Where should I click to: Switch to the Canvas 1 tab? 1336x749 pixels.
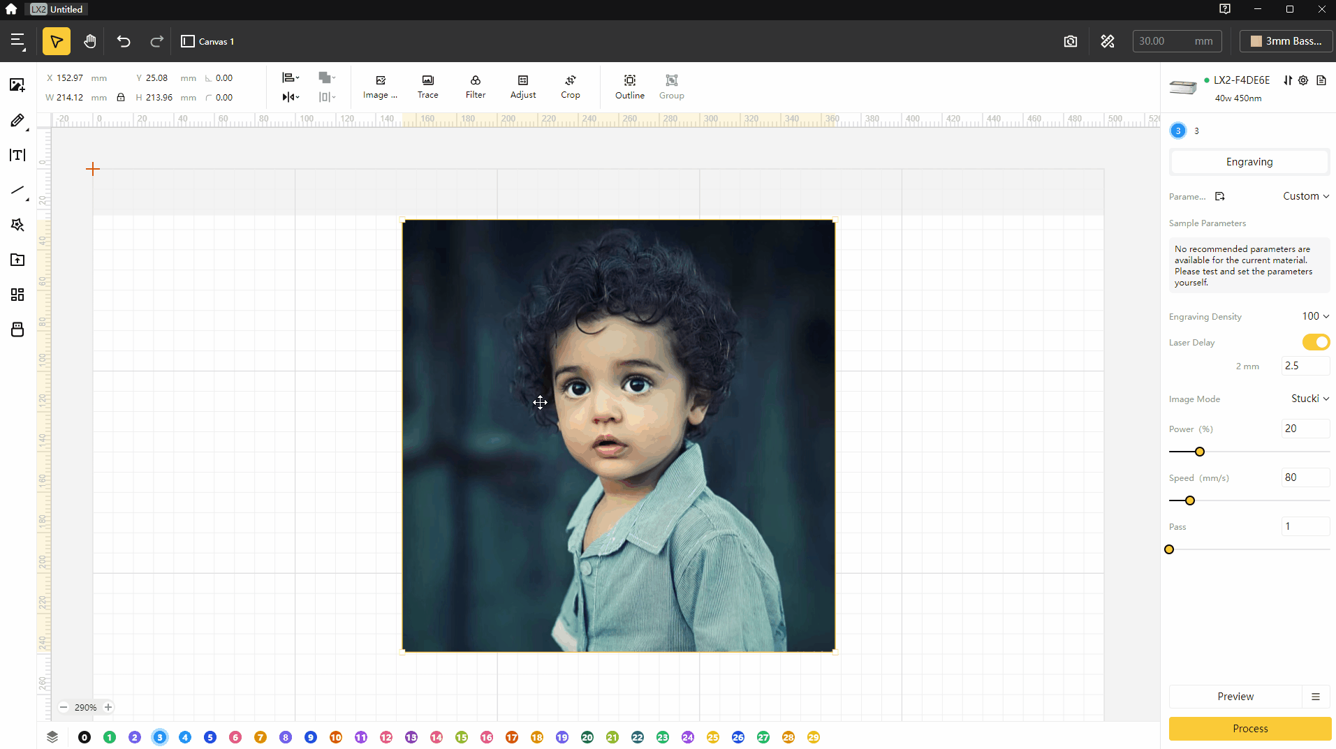[207, 41]
